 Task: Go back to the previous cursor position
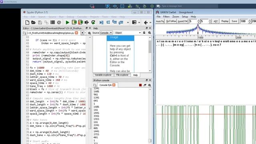(146, 22)
